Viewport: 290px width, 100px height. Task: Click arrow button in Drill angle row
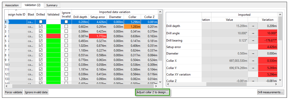[x=253, y=33]
